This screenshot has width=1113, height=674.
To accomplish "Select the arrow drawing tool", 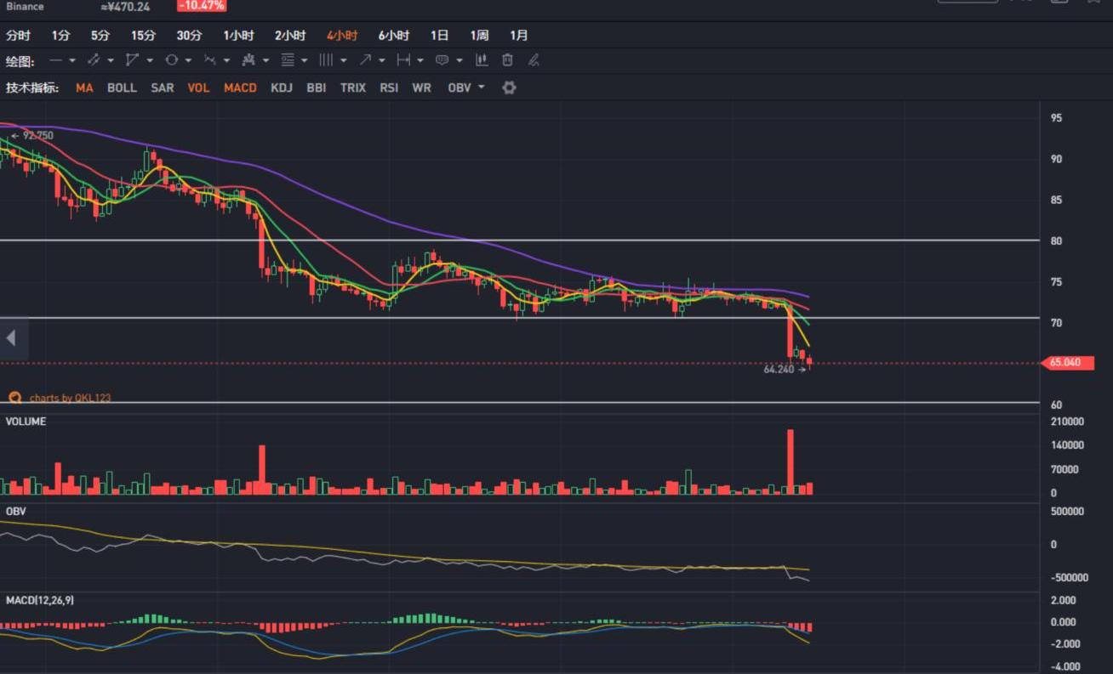I will [365, 60].
